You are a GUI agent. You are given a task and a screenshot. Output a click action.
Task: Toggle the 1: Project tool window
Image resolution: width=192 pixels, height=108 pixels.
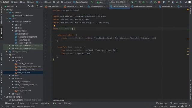[x=1, y=32]
